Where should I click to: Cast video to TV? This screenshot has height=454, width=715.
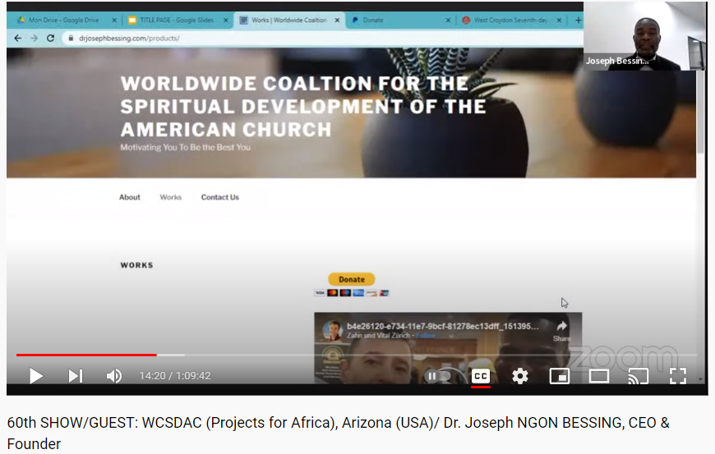pos(638,376)
